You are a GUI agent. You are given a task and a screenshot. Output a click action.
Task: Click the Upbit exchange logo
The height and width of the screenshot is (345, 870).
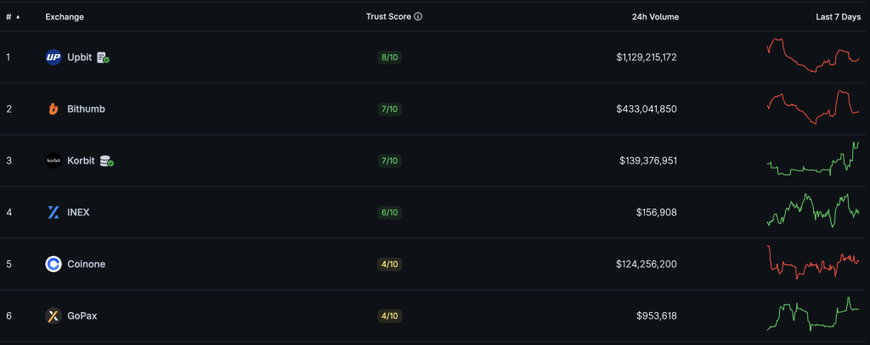pyautogui.click(x=53, y=58)
